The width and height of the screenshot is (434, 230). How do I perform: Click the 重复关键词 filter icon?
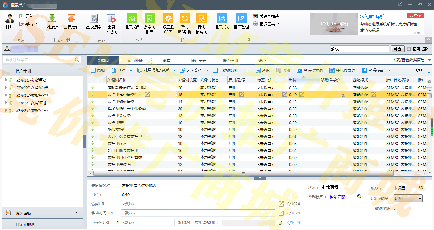(111, 19)
